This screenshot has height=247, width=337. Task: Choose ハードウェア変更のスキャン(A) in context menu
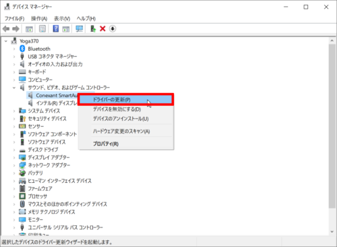pos(126,131)
